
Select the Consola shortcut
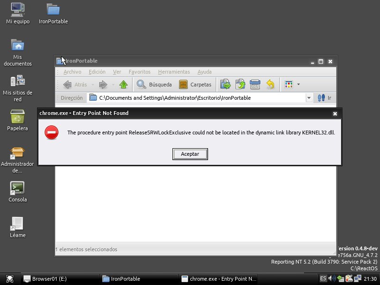pyautogui.click(x=18, y=192)
